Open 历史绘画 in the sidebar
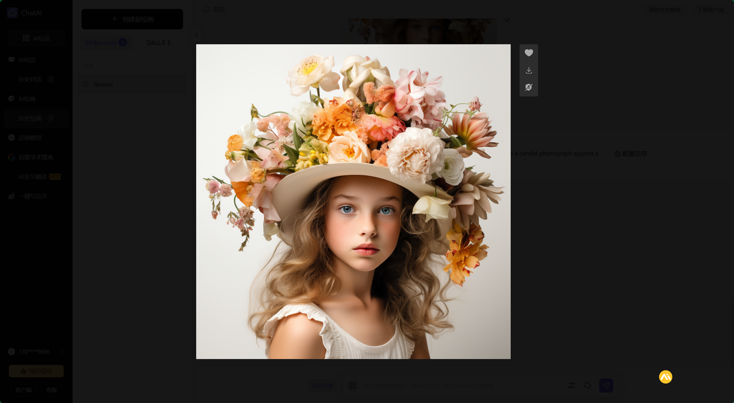This screenshot has width=734, height=403. [x=30, y=118]
